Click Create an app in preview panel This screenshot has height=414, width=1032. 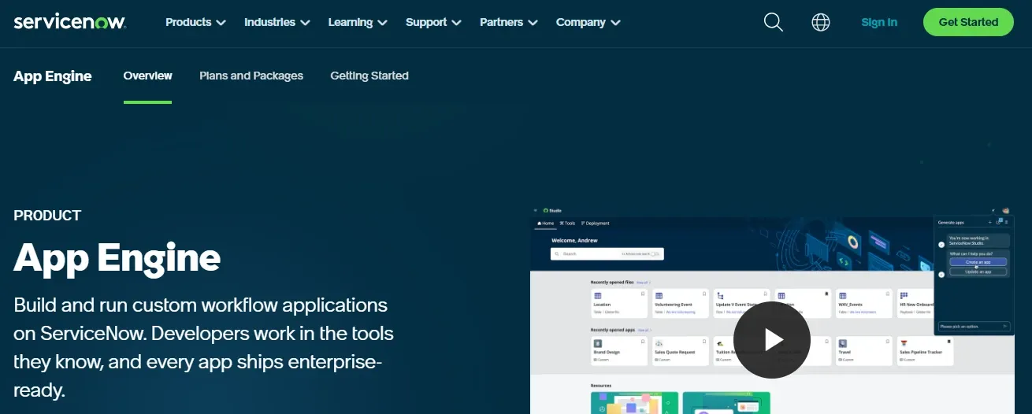(978, 262)
